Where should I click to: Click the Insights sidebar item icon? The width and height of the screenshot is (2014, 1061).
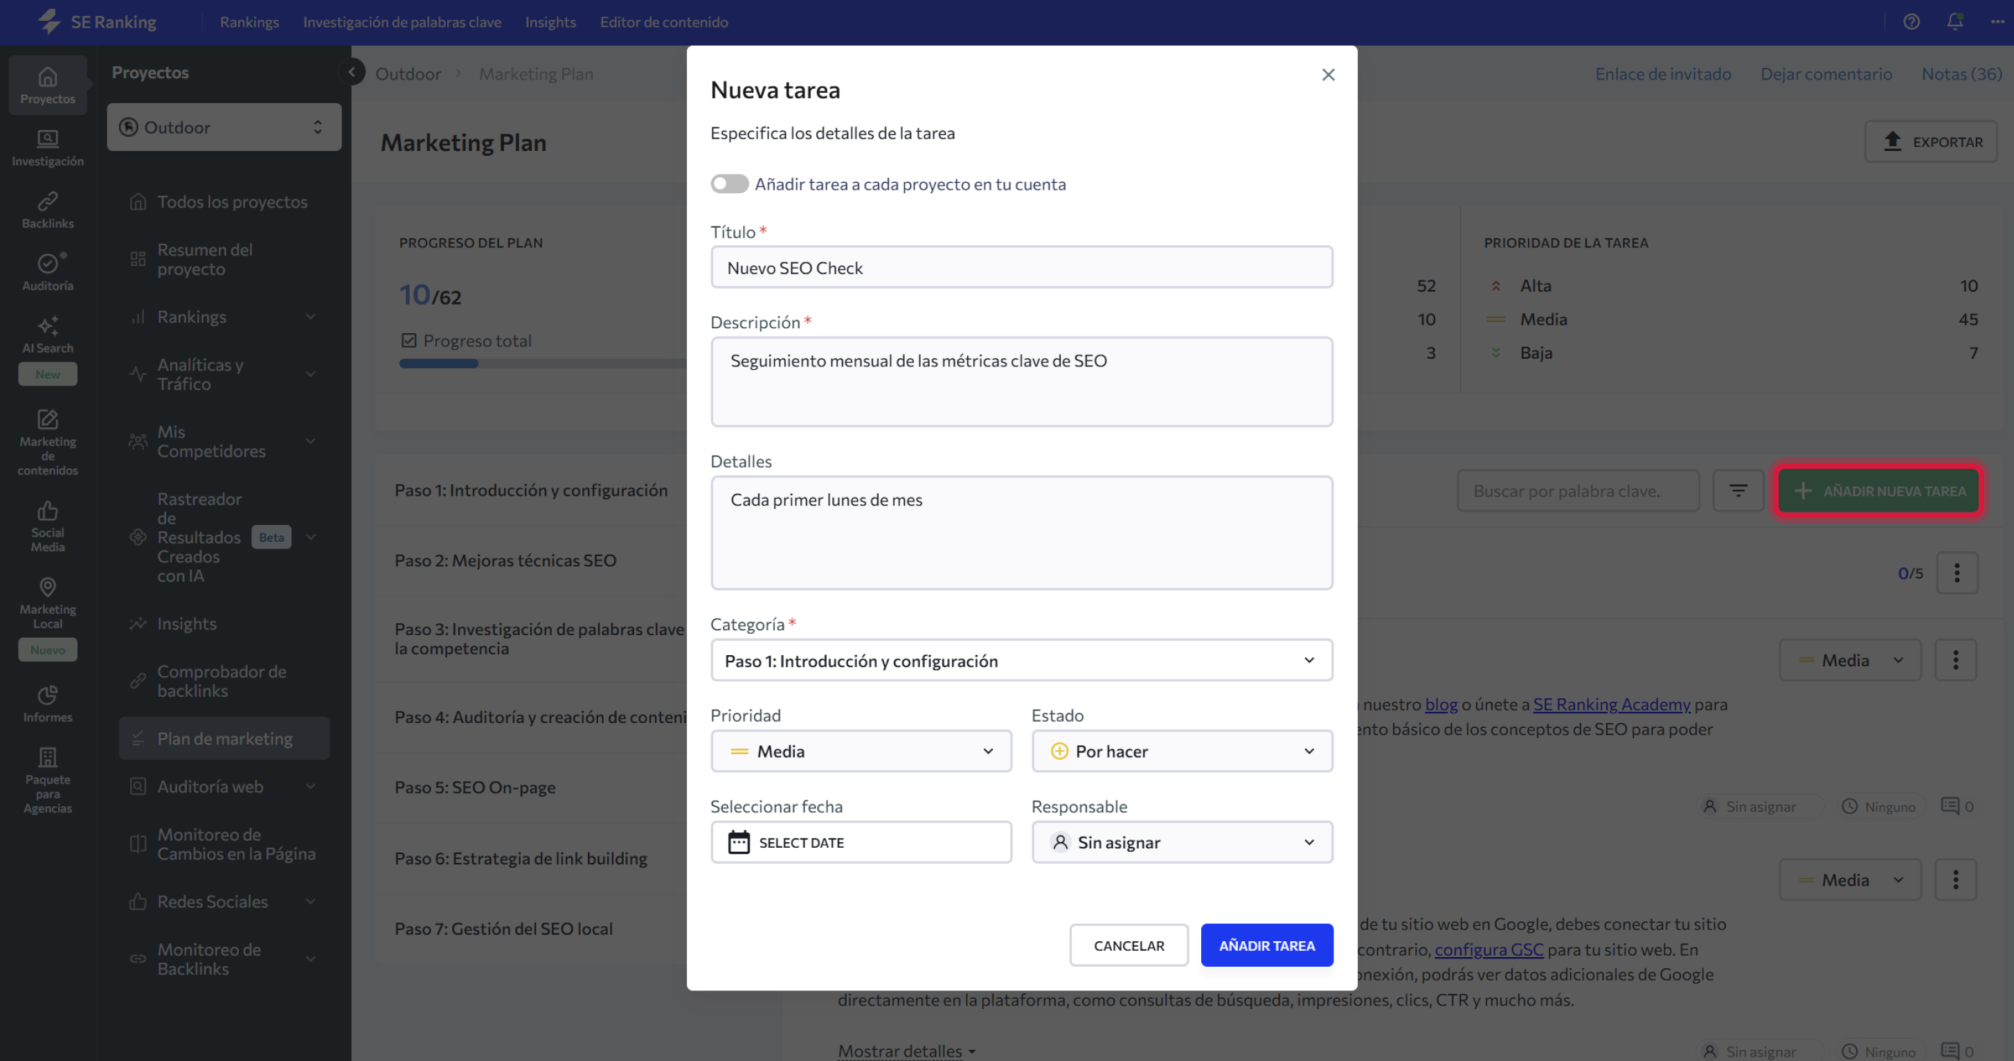coord(138,623)
